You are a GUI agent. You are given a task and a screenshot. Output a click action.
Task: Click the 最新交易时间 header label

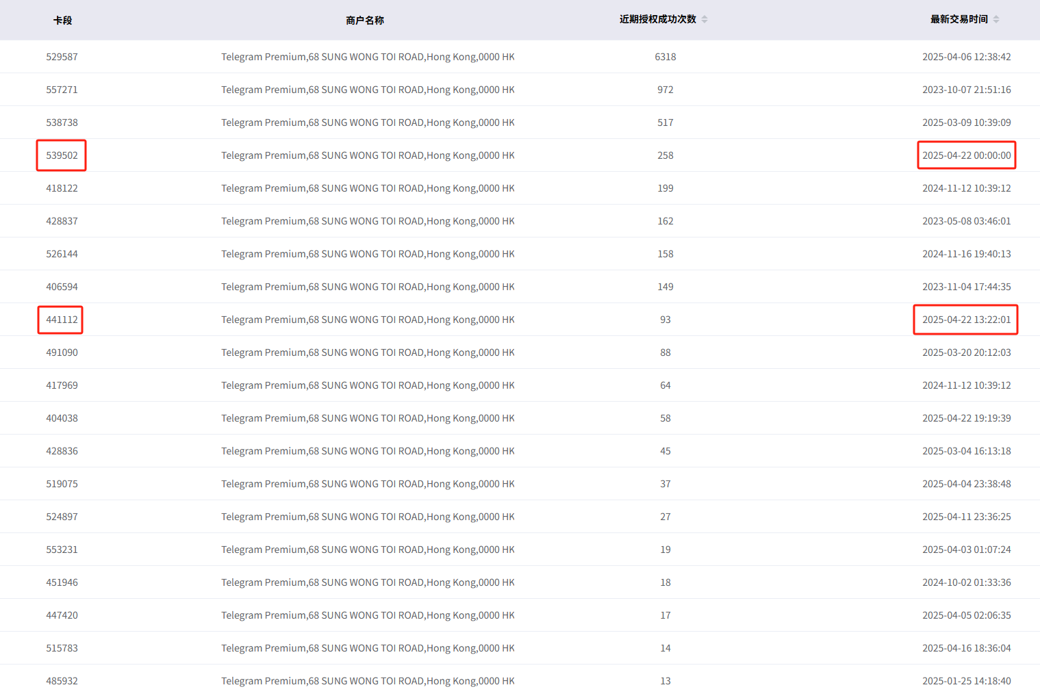[959, 19]
